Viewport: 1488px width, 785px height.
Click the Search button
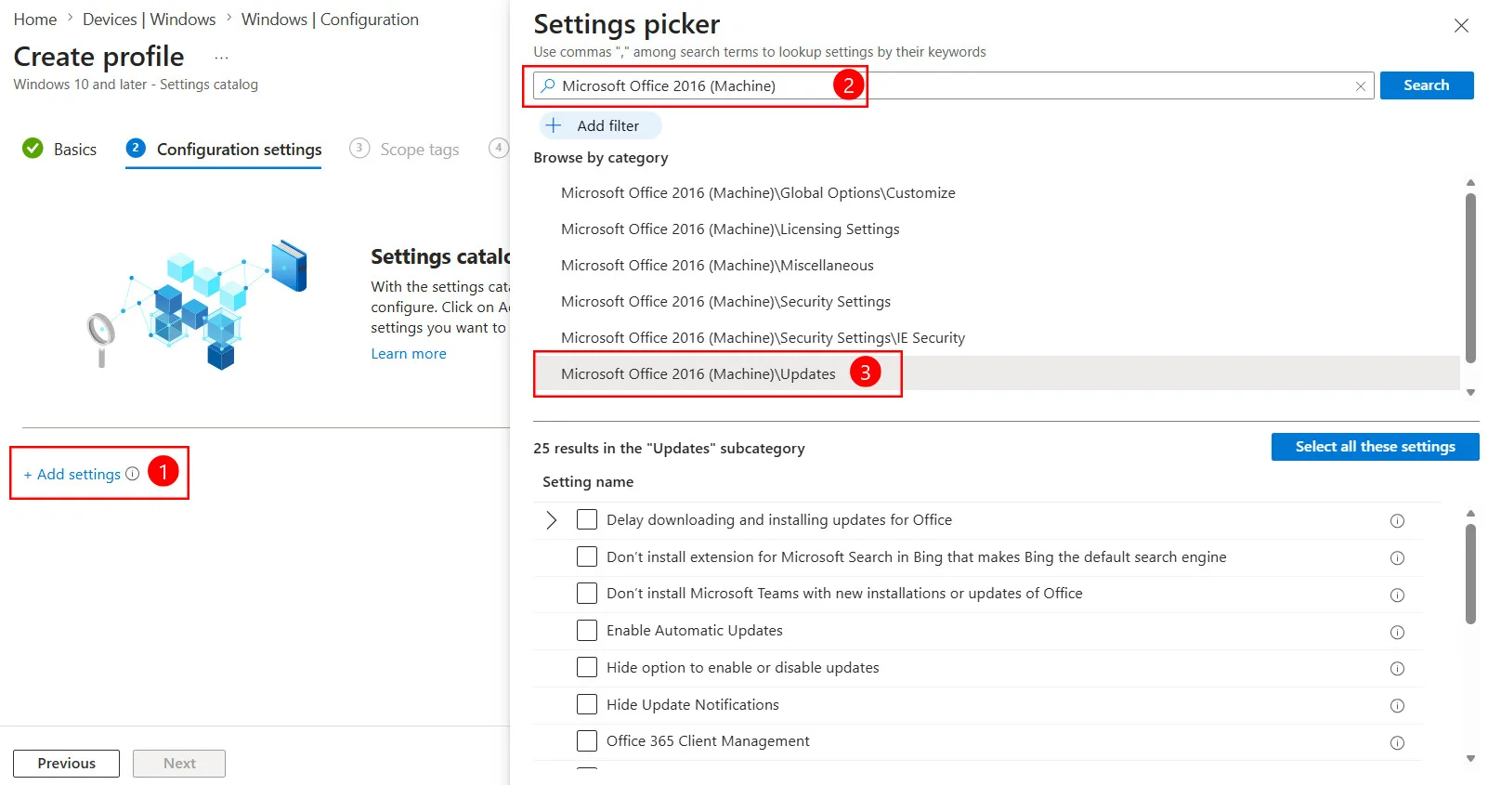(x=1427, y=85)
